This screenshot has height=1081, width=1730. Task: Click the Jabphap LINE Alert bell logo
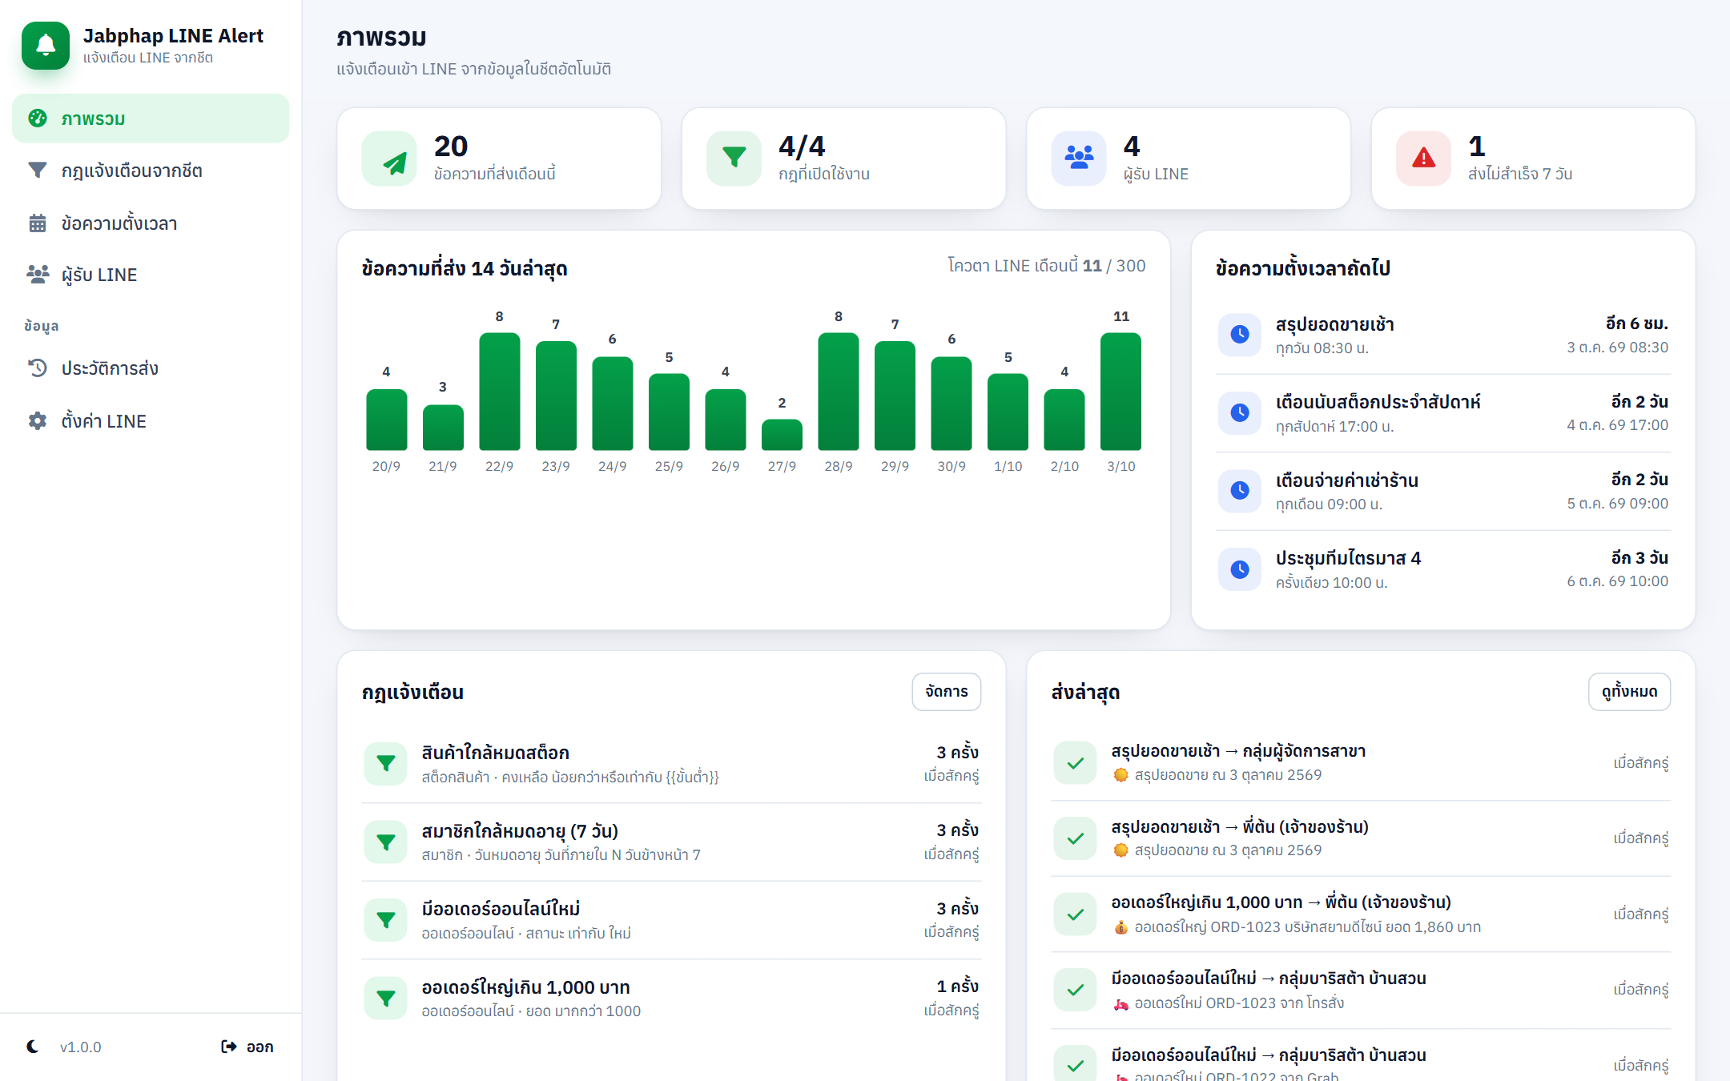click(x=46, y=46)
